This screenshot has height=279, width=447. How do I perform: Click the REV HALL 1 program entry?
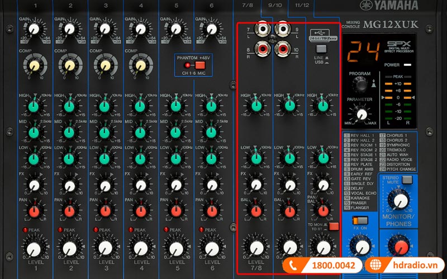359,136
